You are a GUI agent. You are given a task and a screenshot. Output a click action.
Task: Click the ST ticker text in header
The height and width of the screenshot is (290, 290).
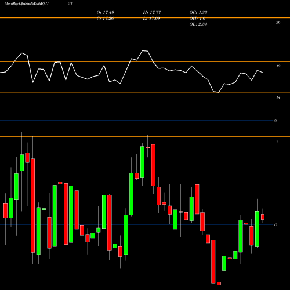pyautogui.click(x=71, y=3)
